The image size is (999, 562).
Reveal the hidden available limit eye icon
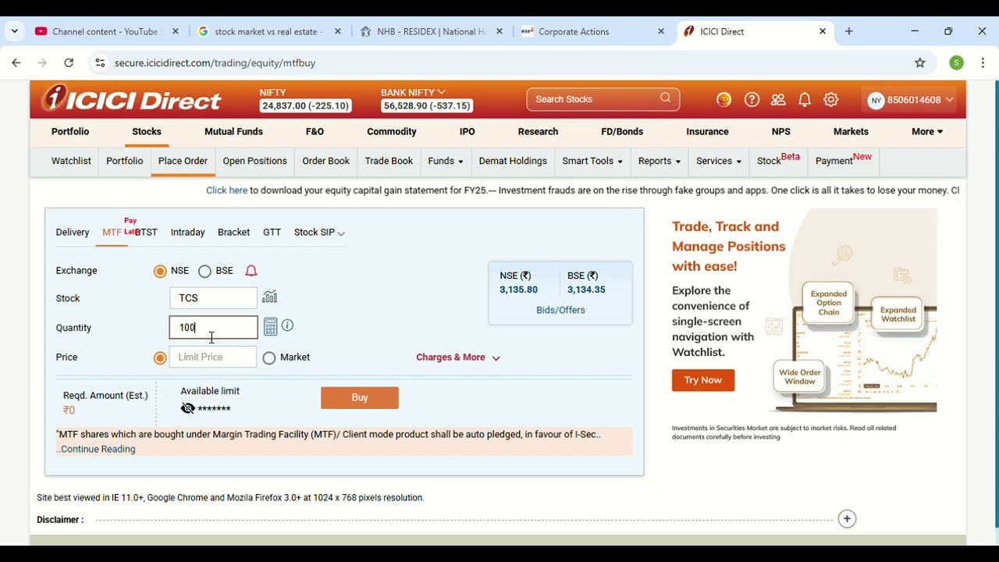click(x=187, y=408)
